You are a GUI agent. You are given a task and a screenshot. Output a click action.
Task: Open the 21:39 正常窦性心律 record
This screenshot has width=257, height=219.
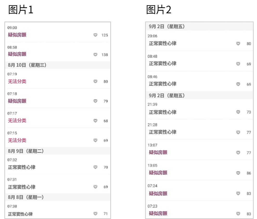(x=199, y=109)
